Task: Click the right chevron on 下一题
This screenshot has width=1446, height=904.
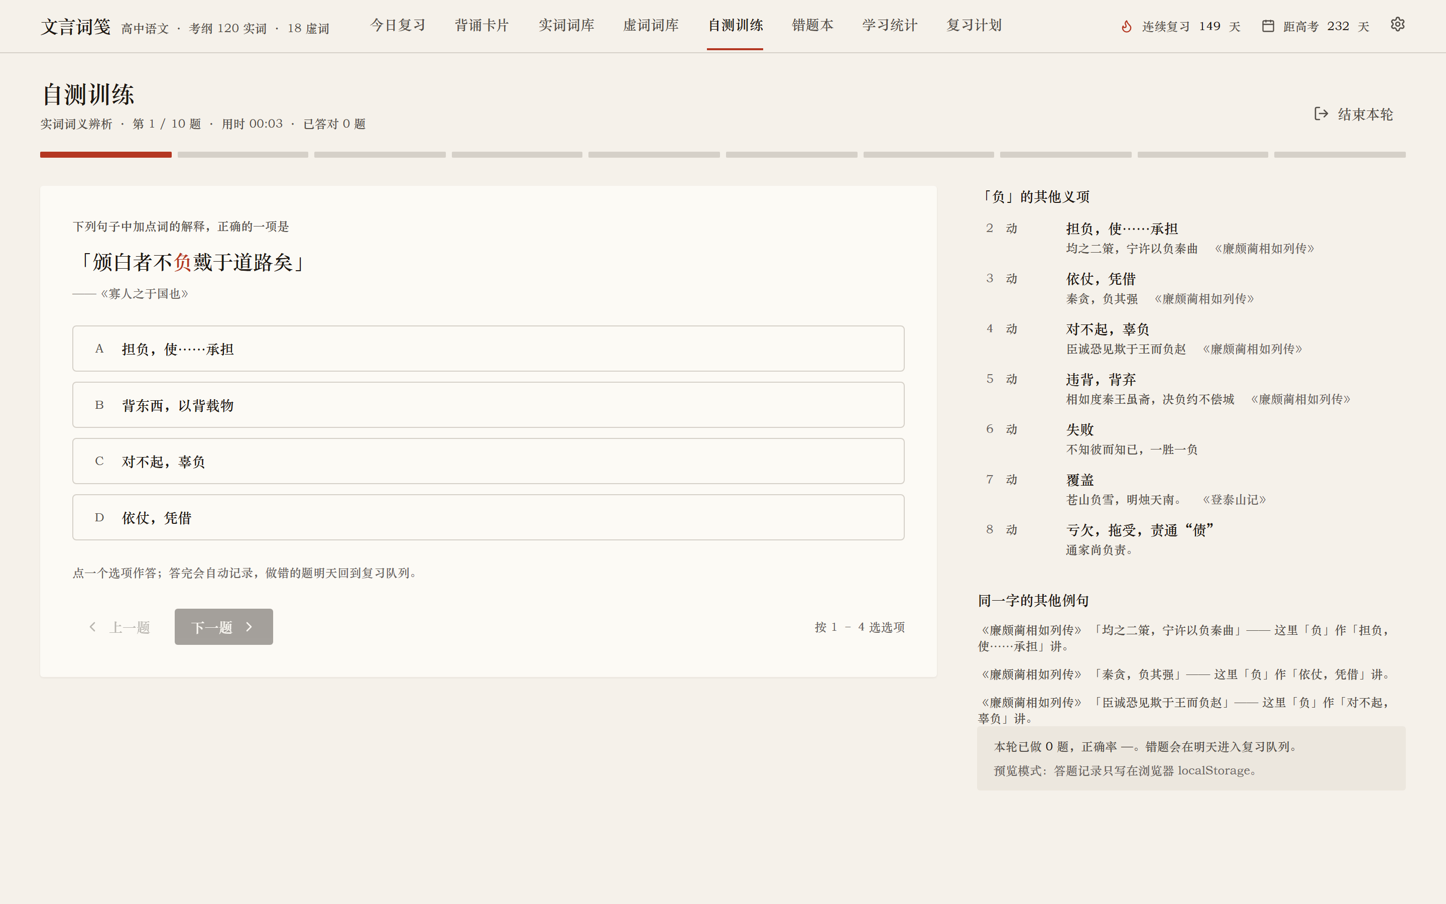Action: click(x=249, y=627)
